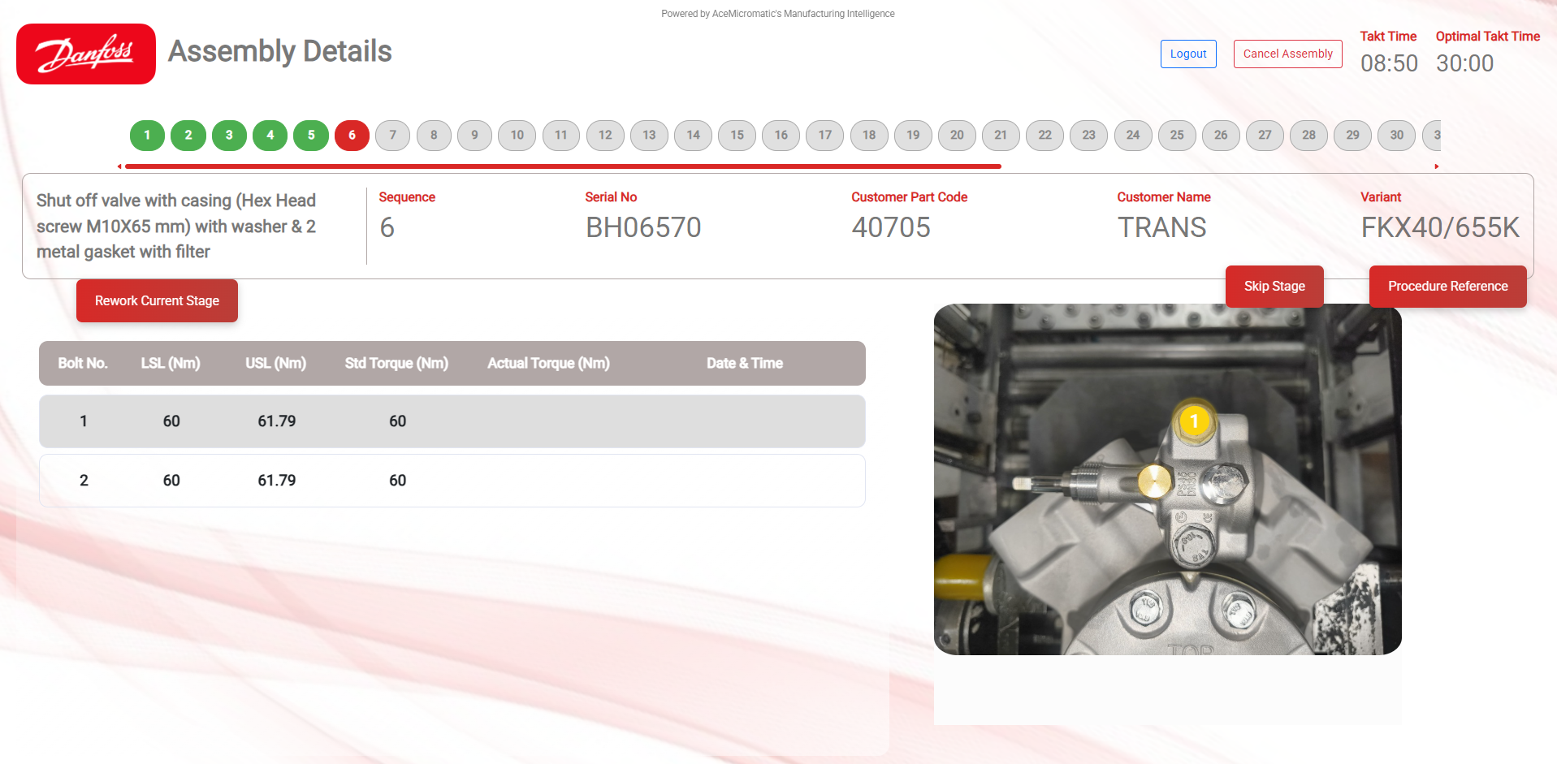Skip the current stage
1557x764 pixels.
point(1274,286)
